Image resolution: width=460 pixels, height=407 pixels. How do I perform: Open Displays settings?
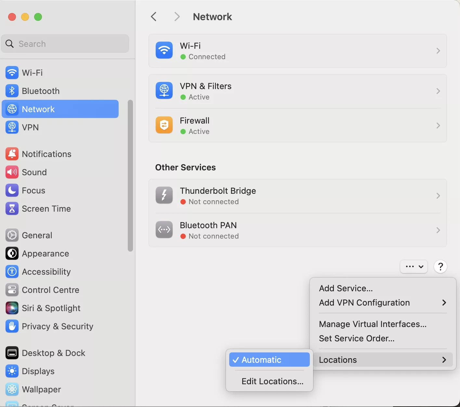[x=60, y=371]
